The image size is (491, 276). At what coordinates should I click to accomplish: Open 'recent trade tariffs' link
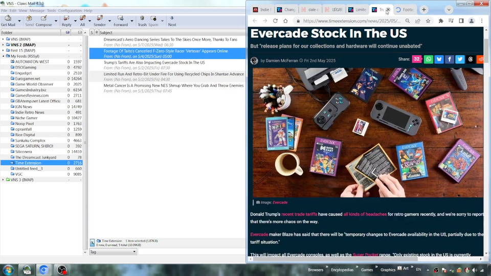299,214
